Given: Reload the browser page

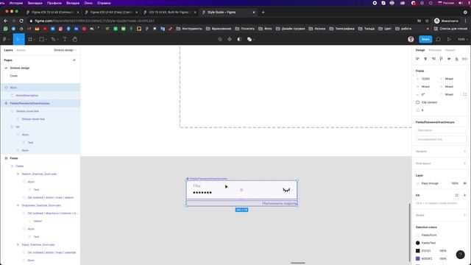Looking at the screenshot, I should pyautogui.click(x=21, y=21).
